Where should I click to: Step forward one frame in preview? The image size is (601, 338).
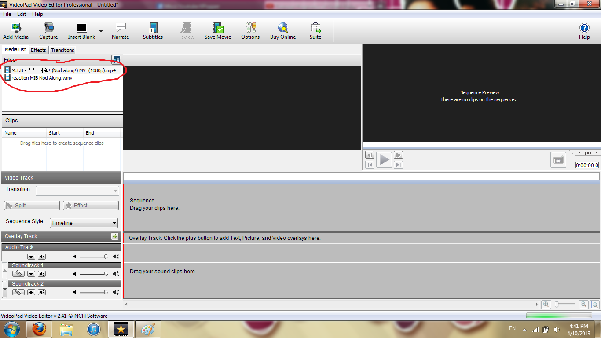398,155
